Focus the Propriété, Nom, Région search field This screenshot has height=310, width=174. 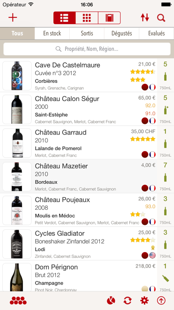pyautogui.click(x=87, y=49)
